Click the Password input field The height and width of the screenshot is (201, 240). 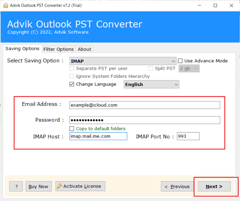coord(145,120)
